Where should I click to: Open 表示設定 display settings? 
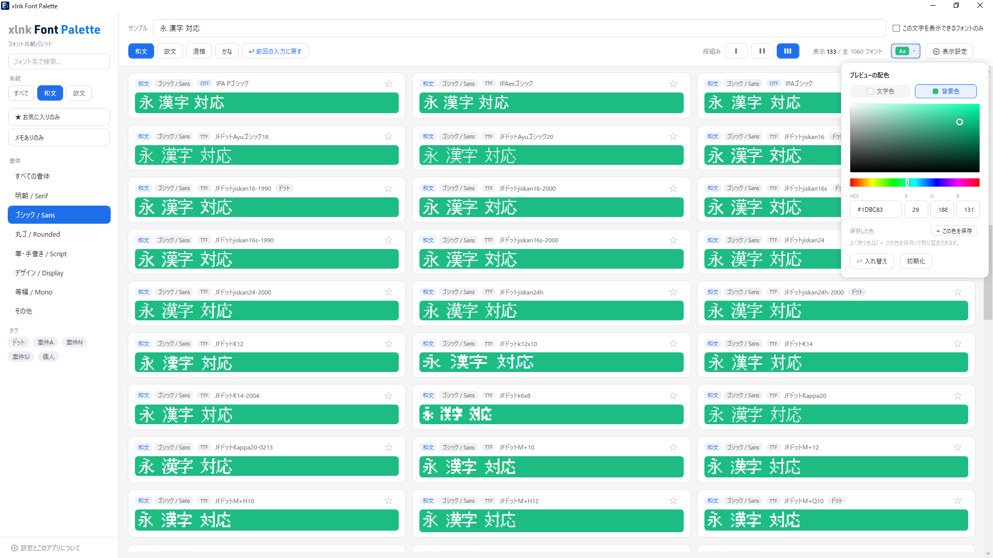(950, 51)
